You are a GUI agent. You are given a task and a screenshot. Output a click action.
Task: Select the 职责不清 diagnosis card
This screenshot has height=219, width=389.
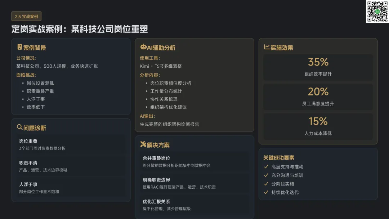[x=71, y=166]
